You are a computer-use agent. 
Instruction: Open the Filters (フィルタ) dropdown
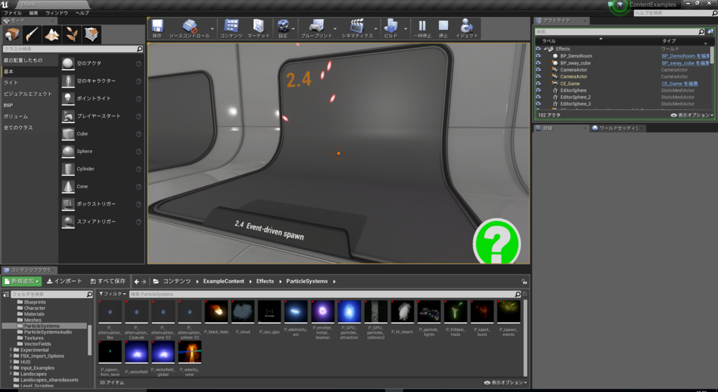[x=113, y=294]
